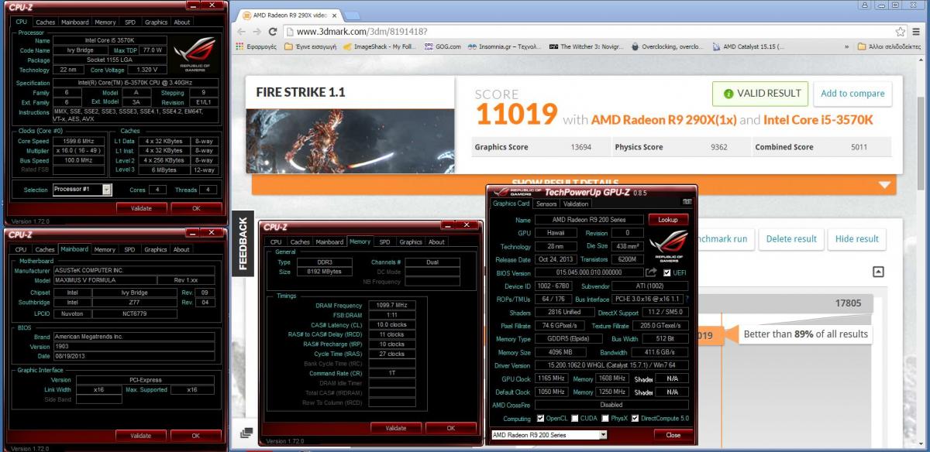Click the GPU-Z BIOS export share icon
The image size is (930, 452).
651,272
